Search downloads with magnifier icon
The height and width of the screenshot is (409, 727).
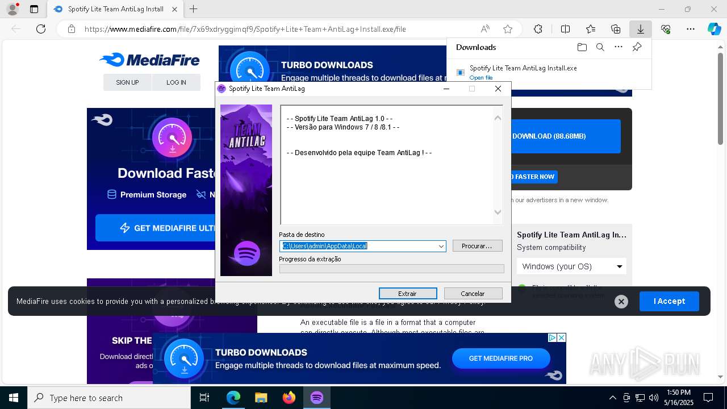pos(600,47)
